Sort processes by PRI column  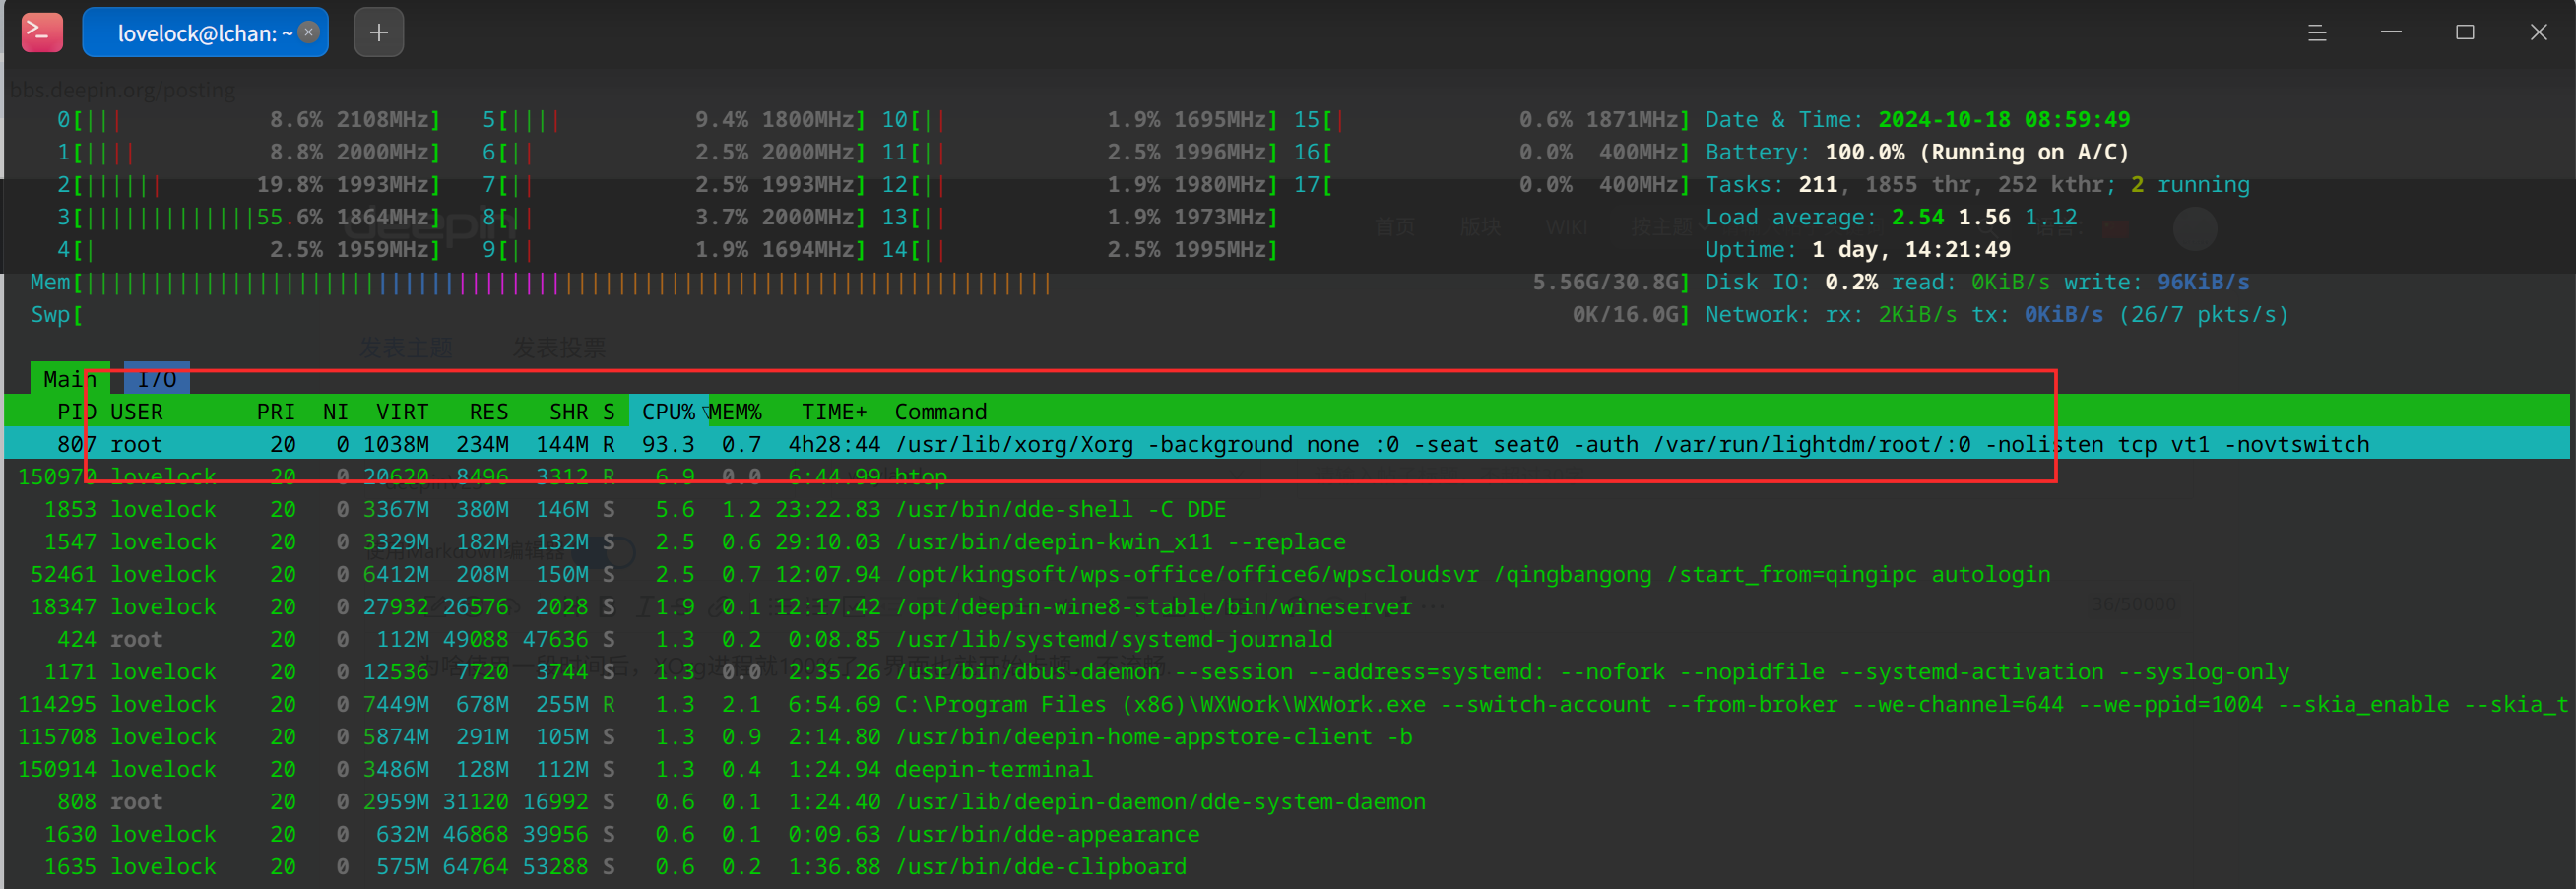tap(276, 412)
